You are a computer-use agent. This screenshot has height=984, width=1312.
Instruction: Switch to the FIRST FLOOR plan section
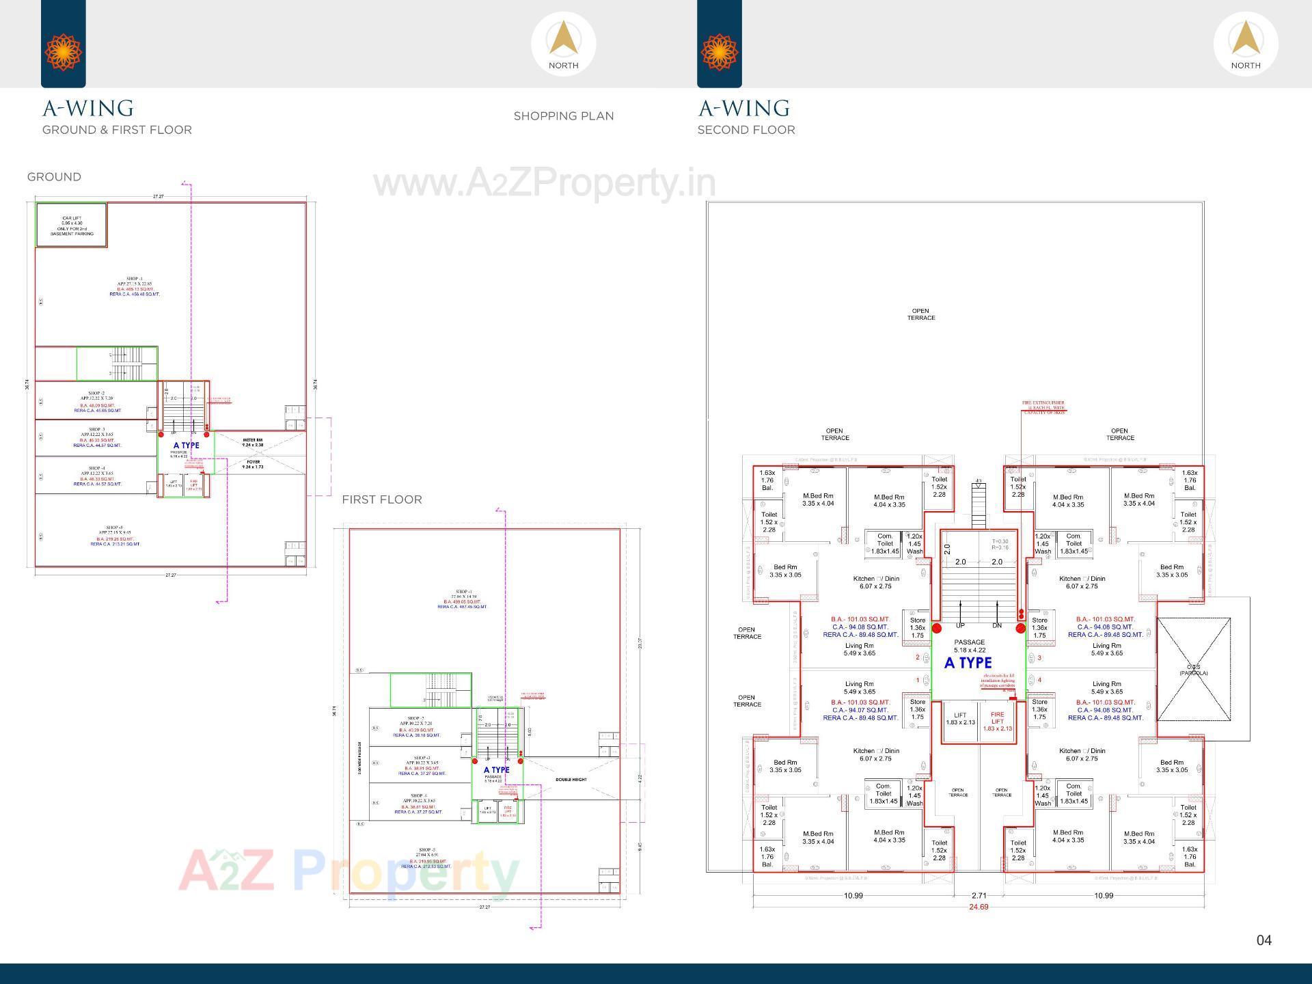click(x=382, y=500)
